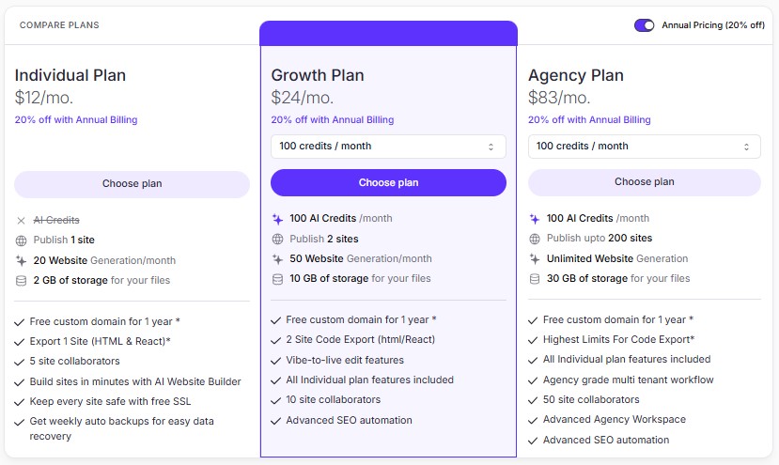This screenshot has width=779, height=465.
Task: Click sparkle icon beside Unlimited Website Generation
Action: tap(535, 258)
